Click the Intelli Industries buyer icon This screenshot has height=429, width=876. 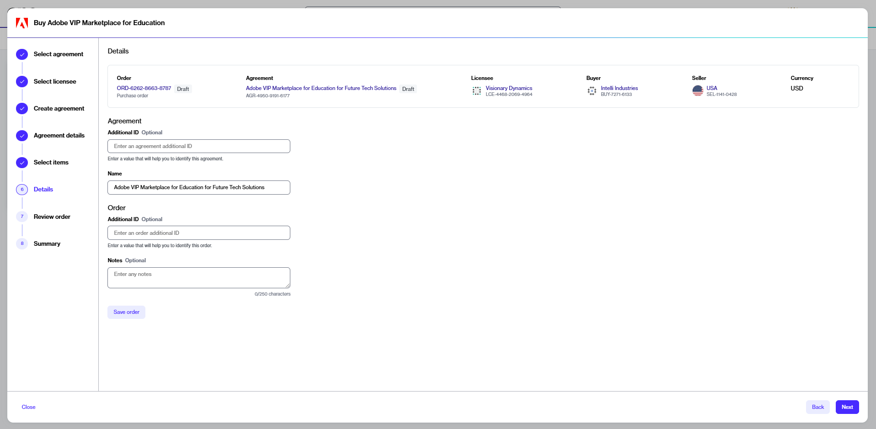point(592,91)
